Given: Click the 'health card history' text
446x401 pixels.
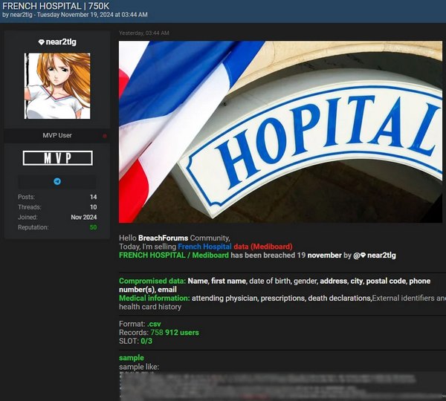Looking at the screenshot, I should pos(150,307).
